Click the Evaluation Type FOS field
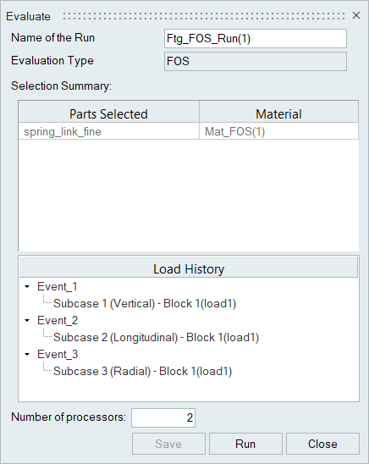369x464 pixels. [x=256, y=61]
